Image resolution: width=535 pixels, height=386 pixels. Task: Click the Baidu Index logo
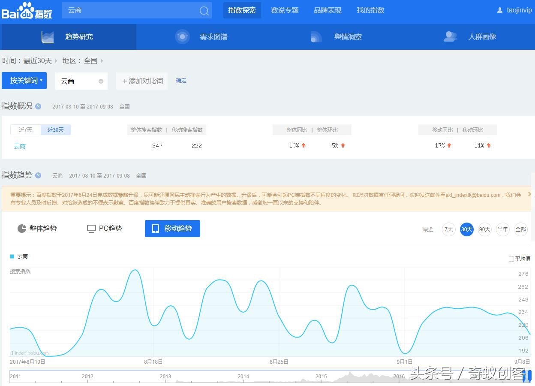[x=27, y=11]
